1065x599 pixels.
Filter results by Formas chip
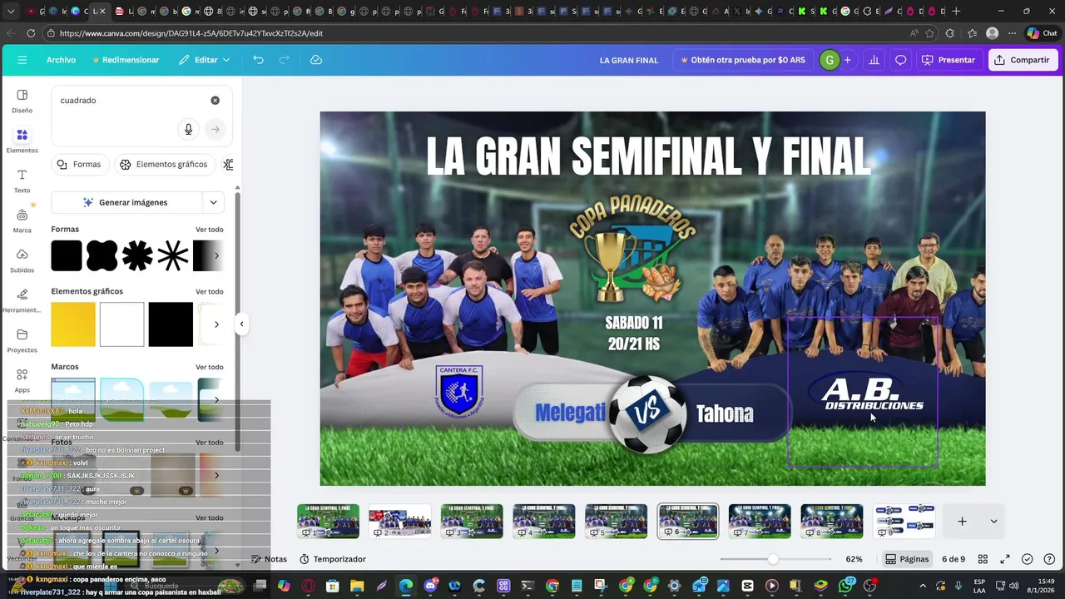(x=79, y=165)
